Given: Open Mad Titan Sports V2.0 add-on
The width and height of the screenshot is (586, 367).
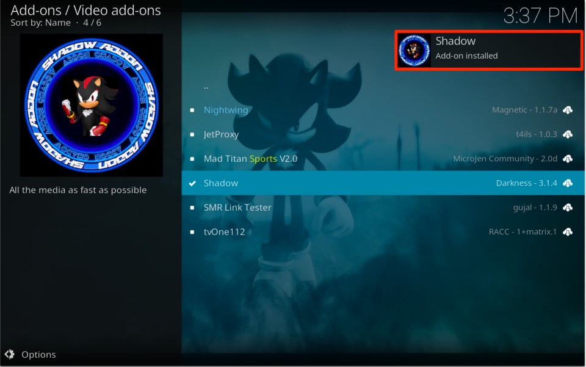Looking at the screenshot, I should (383, 158).
